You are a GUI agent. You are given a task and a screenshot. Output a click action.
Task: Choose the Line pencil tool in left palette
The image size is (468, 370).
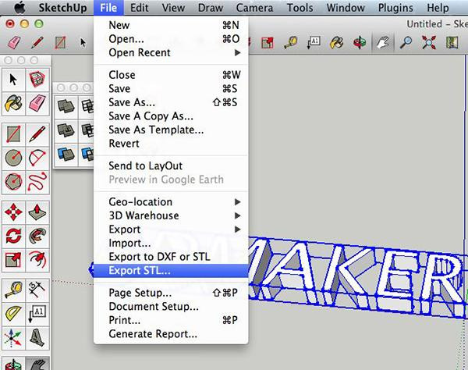click(x=37, y=134)
